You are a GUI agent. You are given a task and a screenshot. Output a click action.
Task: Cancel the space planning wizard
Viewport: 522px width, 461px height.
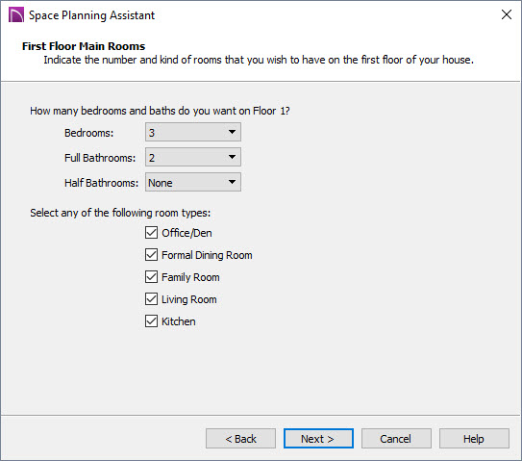(396, 439)
